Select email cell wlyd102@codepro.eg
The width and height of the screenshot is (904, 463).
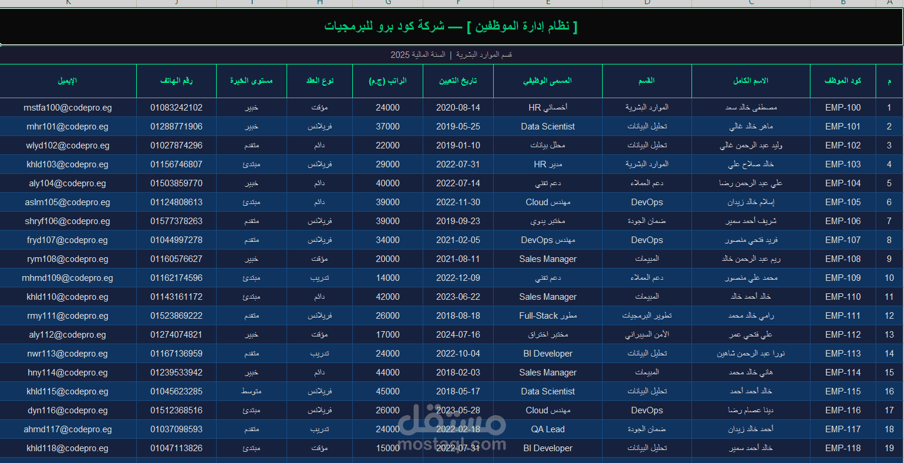pyautogui.click(x=68, y=145)
